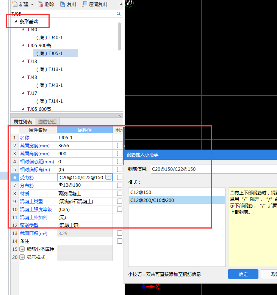Collapse the TJ13 tree node
Screen dimensions: 277x295
pyautogui.click(x=23, y=62)
